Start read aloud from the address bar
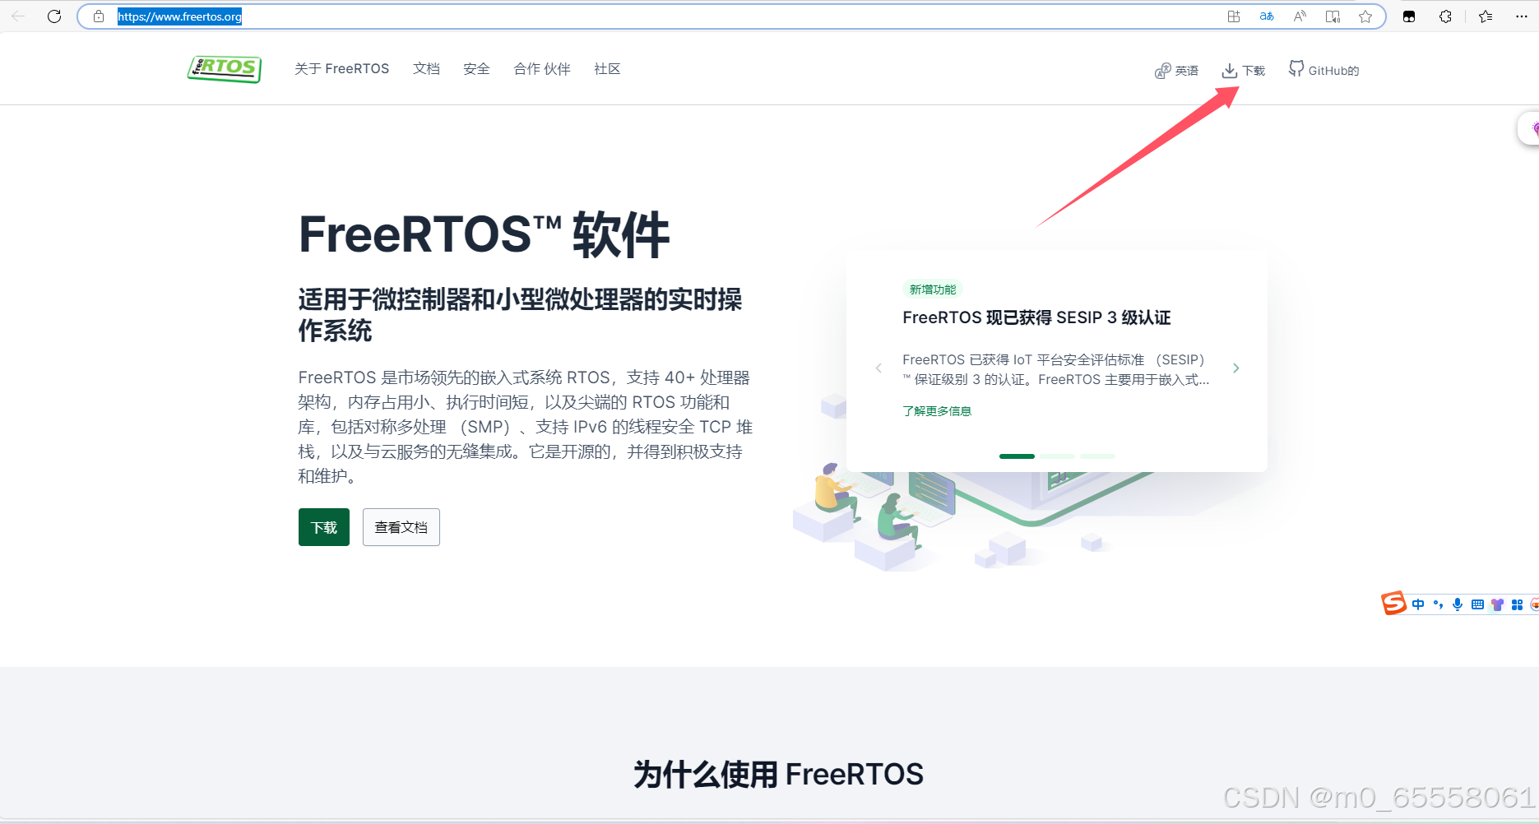The image size is (1539, 824). [1299, 16]
